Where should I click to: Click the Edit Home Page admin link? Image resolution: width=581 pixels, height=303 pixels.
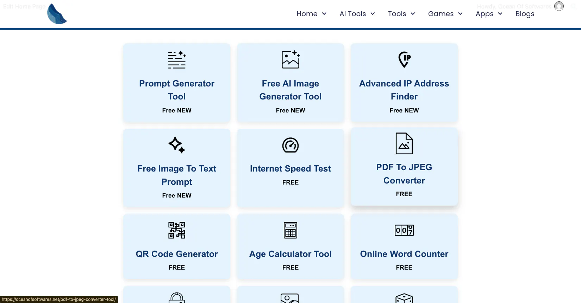(x=24, y=6)
